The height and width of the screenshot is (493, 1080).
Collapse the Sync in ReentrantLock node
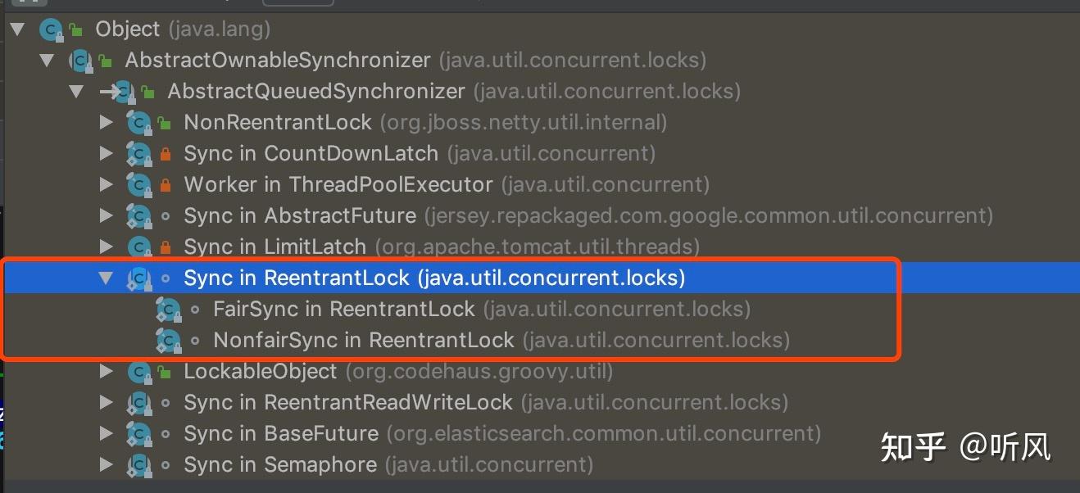(x=105, y=278)
